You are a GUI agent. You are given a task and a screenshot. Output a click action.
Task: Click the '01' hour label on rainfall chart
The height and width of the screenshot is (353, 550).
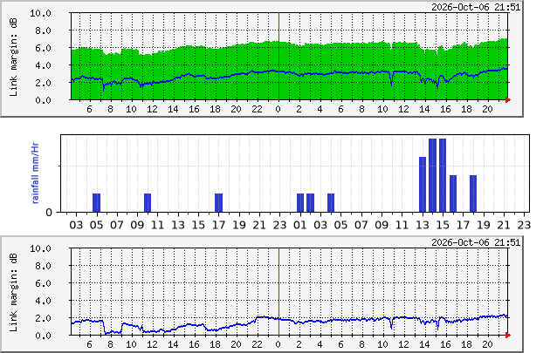(300, 225)
